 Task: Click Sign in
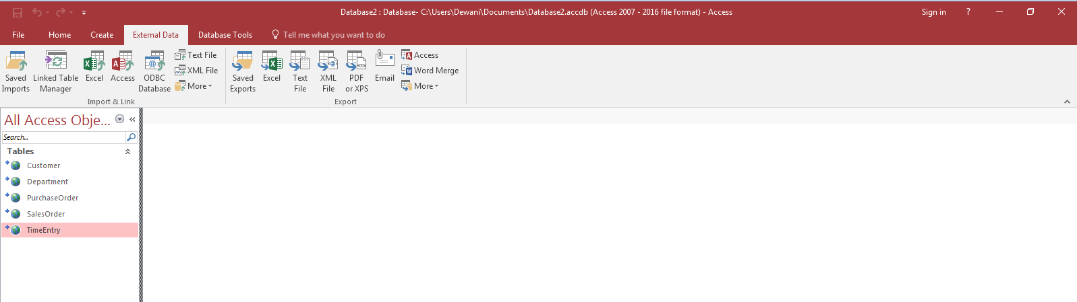[x=933, y=12]
